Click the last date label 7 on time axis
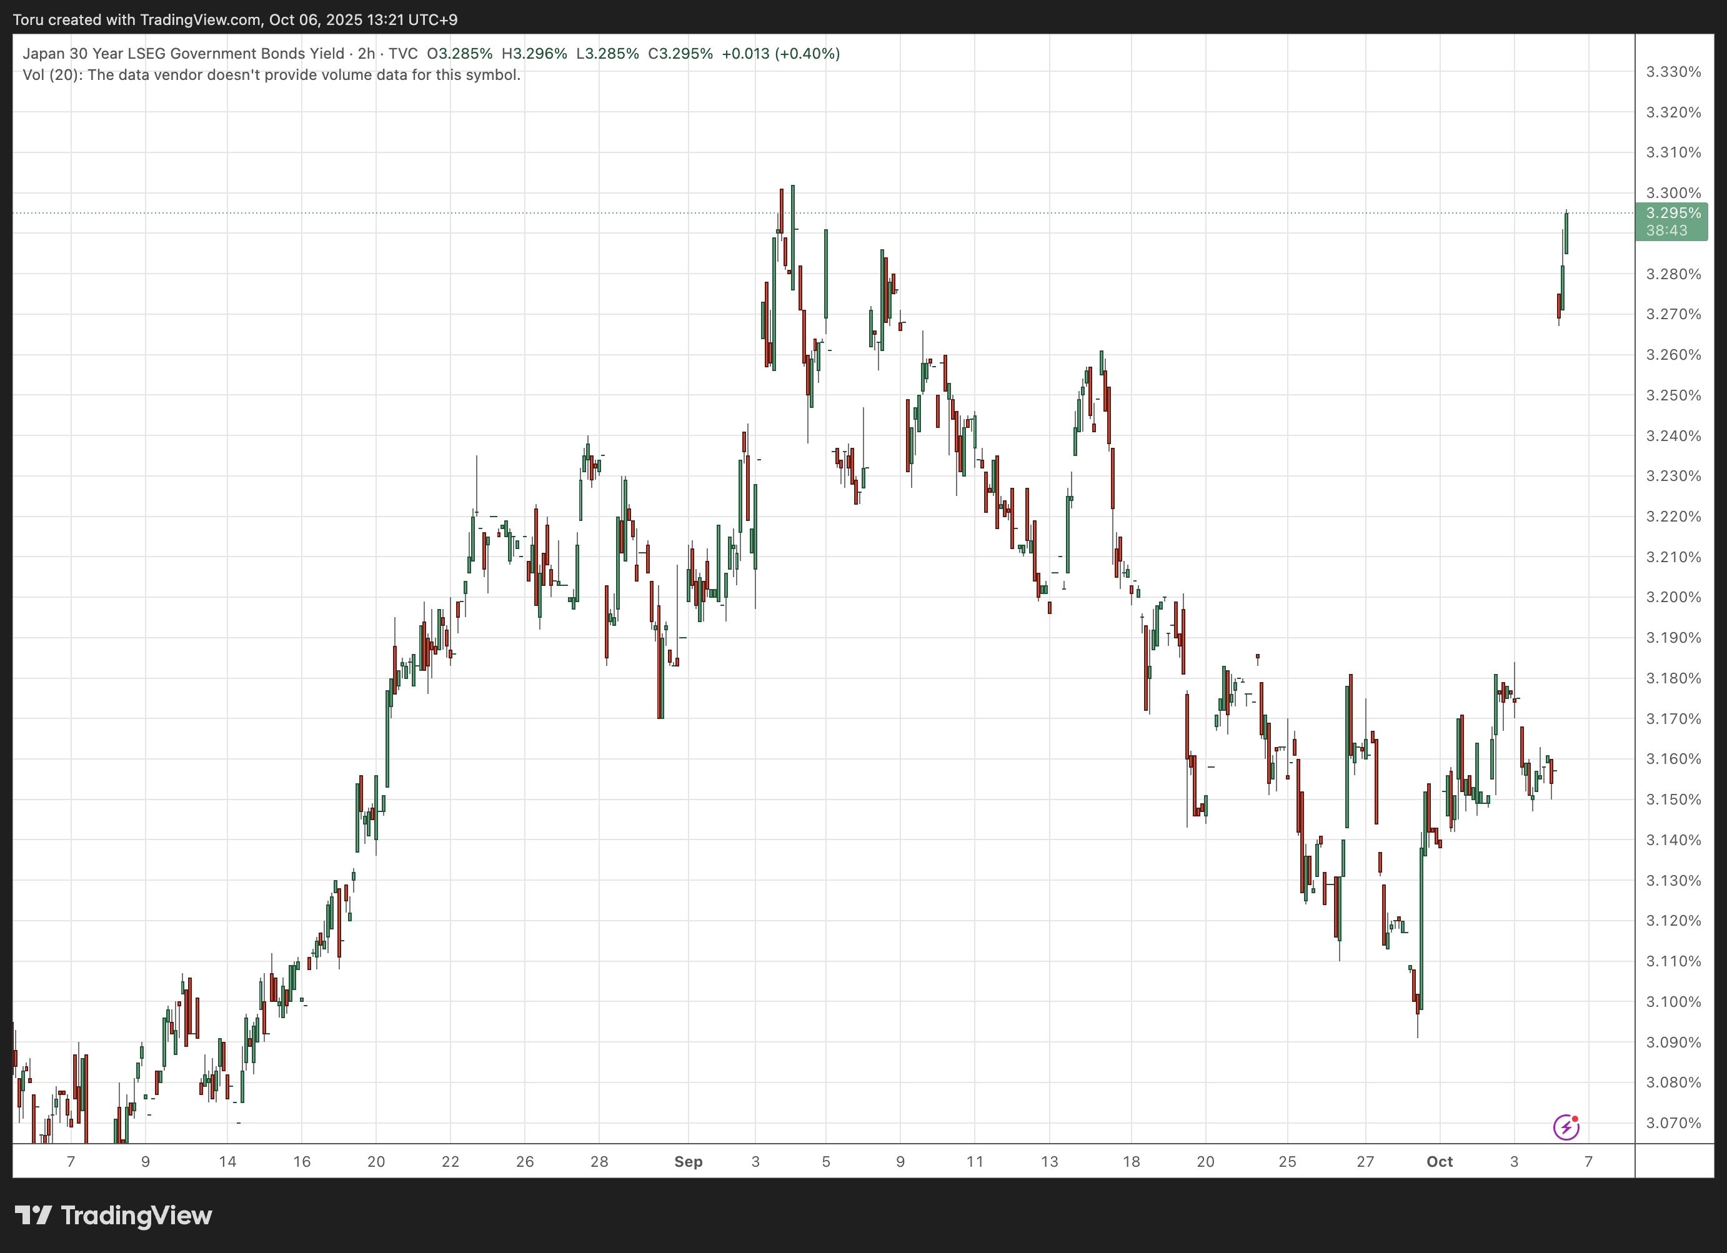The image size is (1727, 1253). 1588,1162
